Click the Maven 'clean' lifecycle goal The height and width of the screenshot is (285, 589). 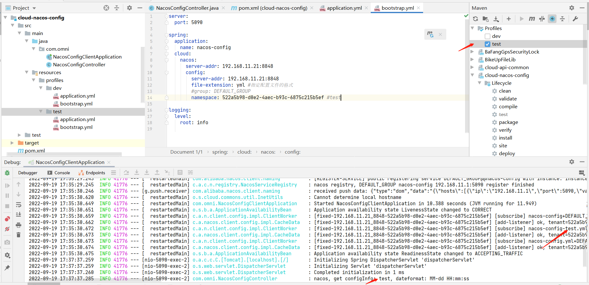pyautogui.click(x=505, y=91)
